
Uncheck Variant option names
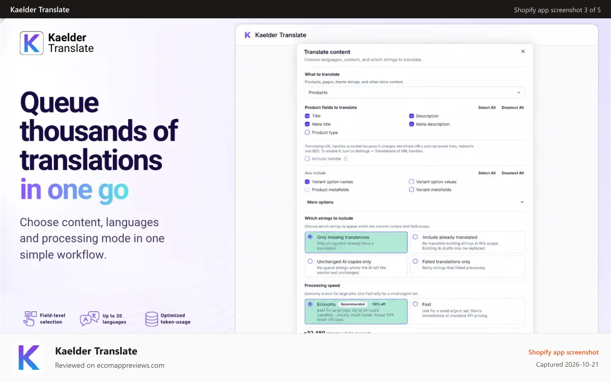tap(307, 182)
